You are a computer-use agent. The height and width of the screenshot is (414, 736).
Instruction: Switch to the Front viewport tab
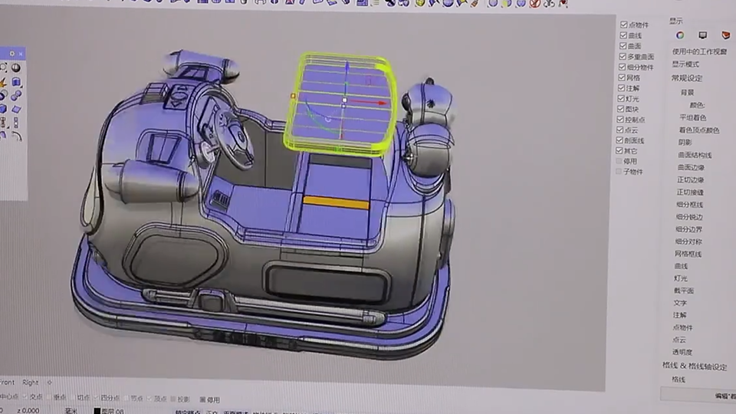(7, 383)
